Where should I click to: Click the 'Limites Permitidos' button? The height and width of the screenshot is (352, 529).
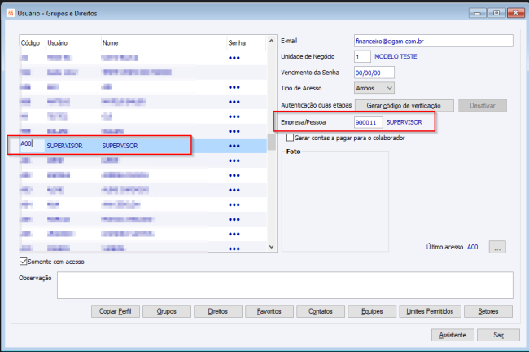pos(430,311)
